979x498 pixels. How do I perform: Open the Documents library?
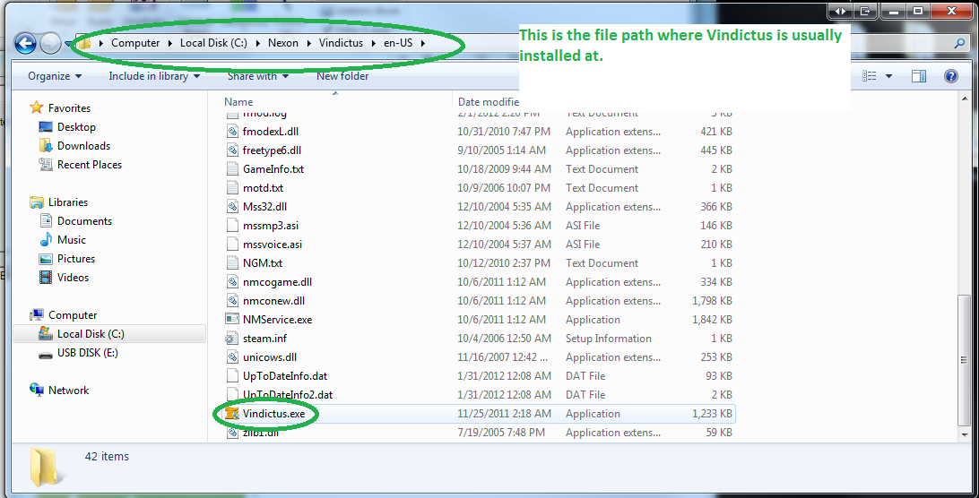(x=84, y=221)
